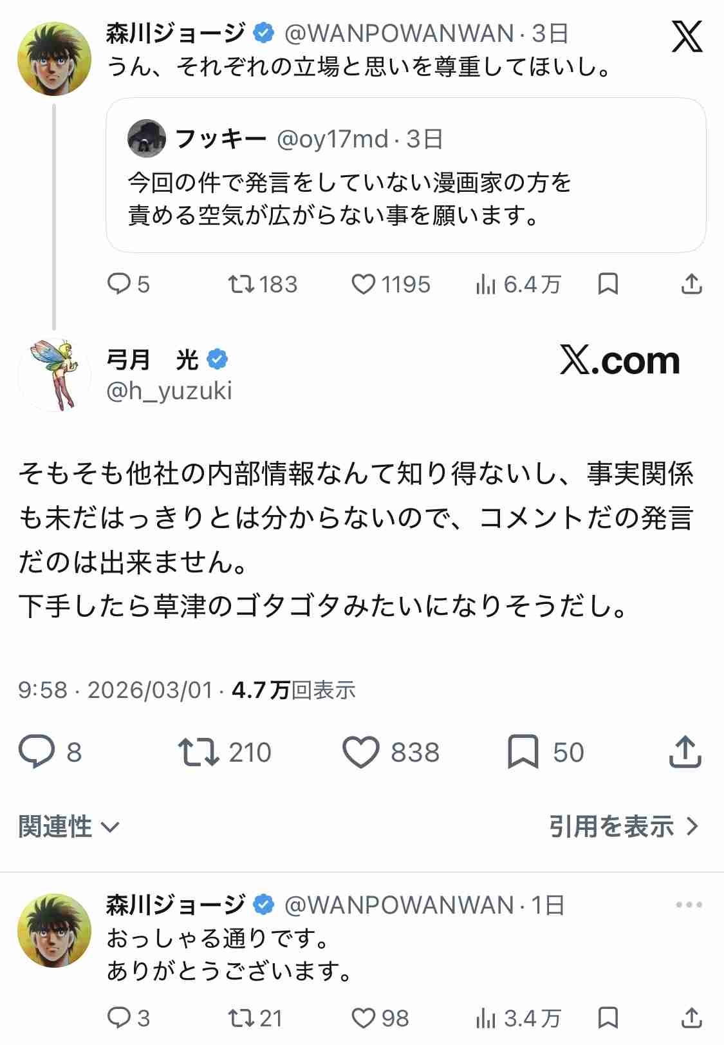The image size is (724, 1045).
Task: Open 弓月光's fairy profile avatar
Action: coord(54,375)
